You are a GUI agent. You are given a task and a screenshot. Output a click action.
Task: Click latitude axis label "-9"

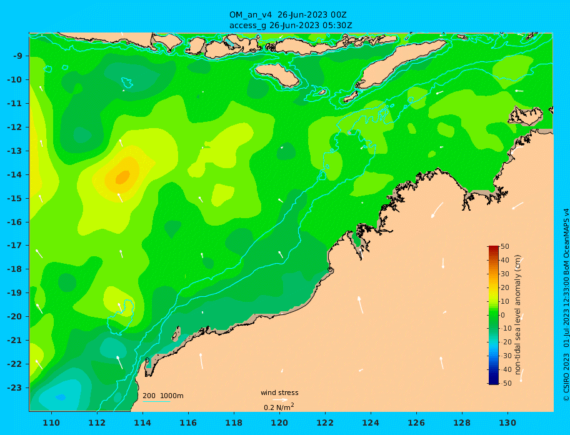point(17,56)
